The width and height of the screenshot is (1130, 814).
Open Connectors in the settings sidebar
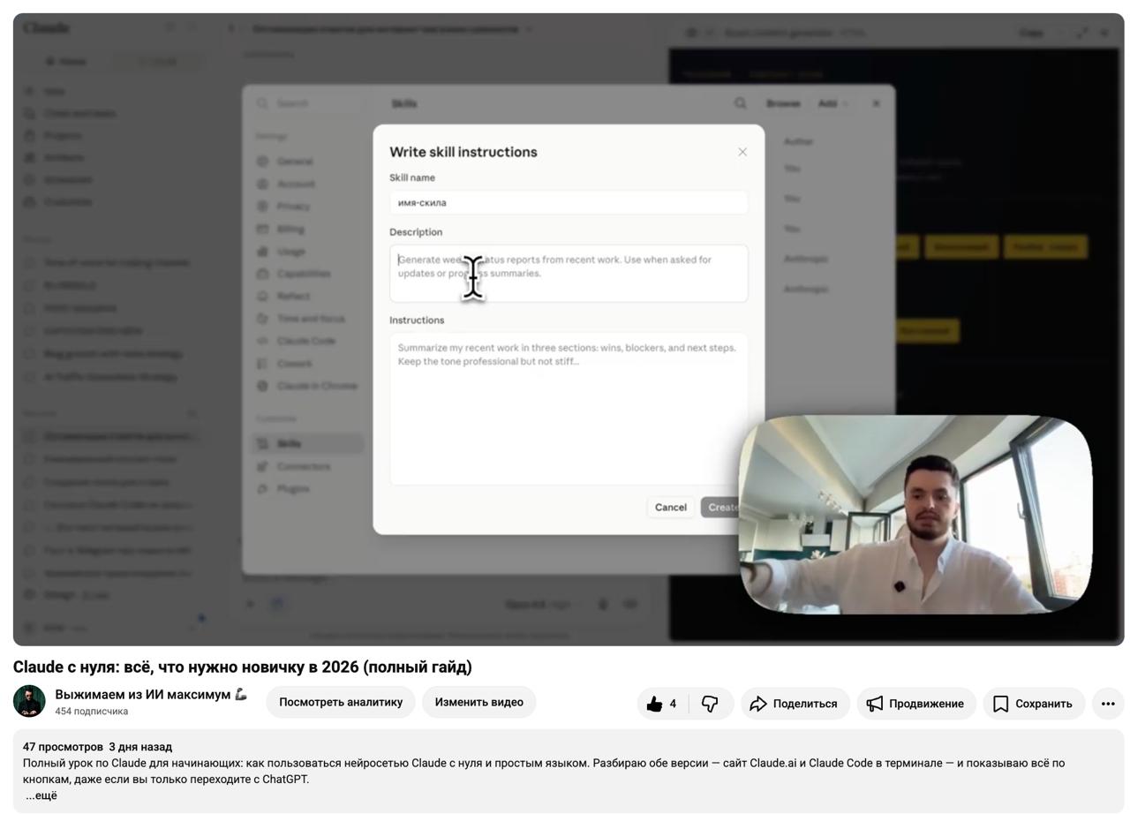coord(304,466)
